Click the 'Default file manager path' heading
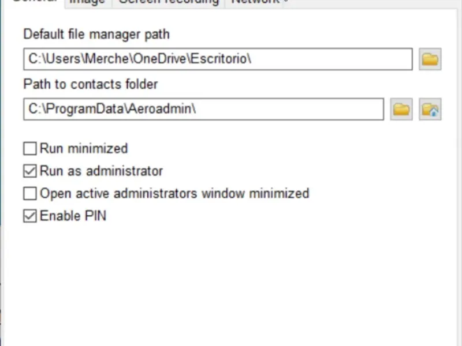Screen dimensions: 462x346 click(x=96, y=35)
